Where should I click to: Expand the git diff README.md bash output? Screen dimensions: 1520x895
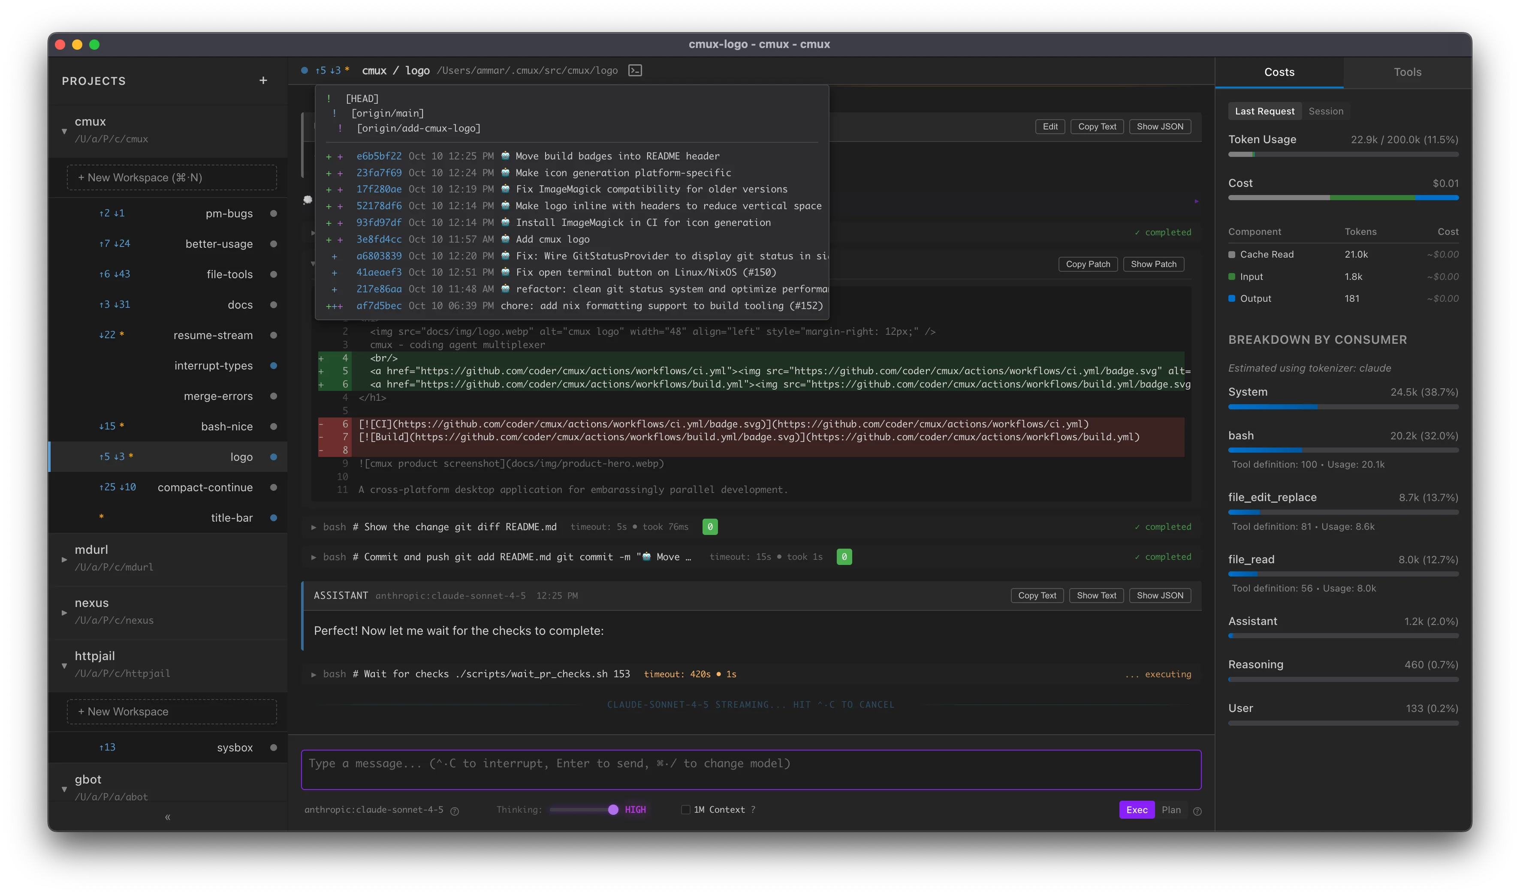click(314, 527)
